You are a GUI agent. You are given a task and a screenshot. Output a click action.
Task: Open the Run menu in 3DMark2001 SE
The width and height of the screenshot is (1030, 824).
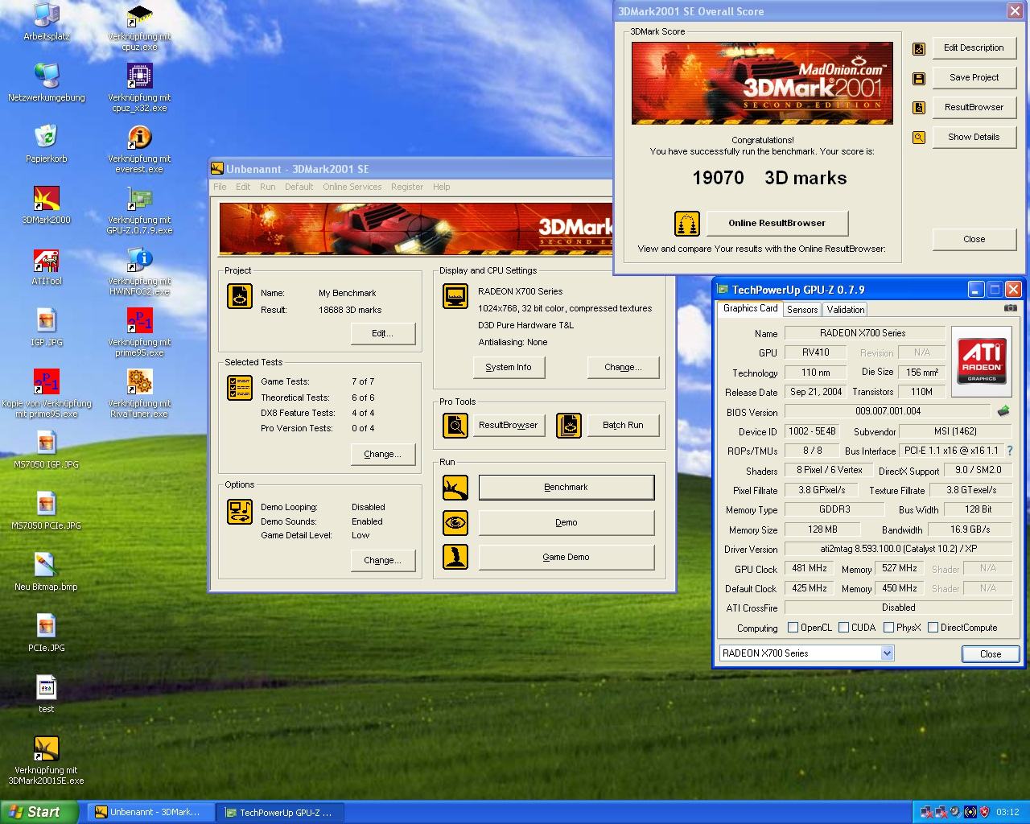point(267,187)
